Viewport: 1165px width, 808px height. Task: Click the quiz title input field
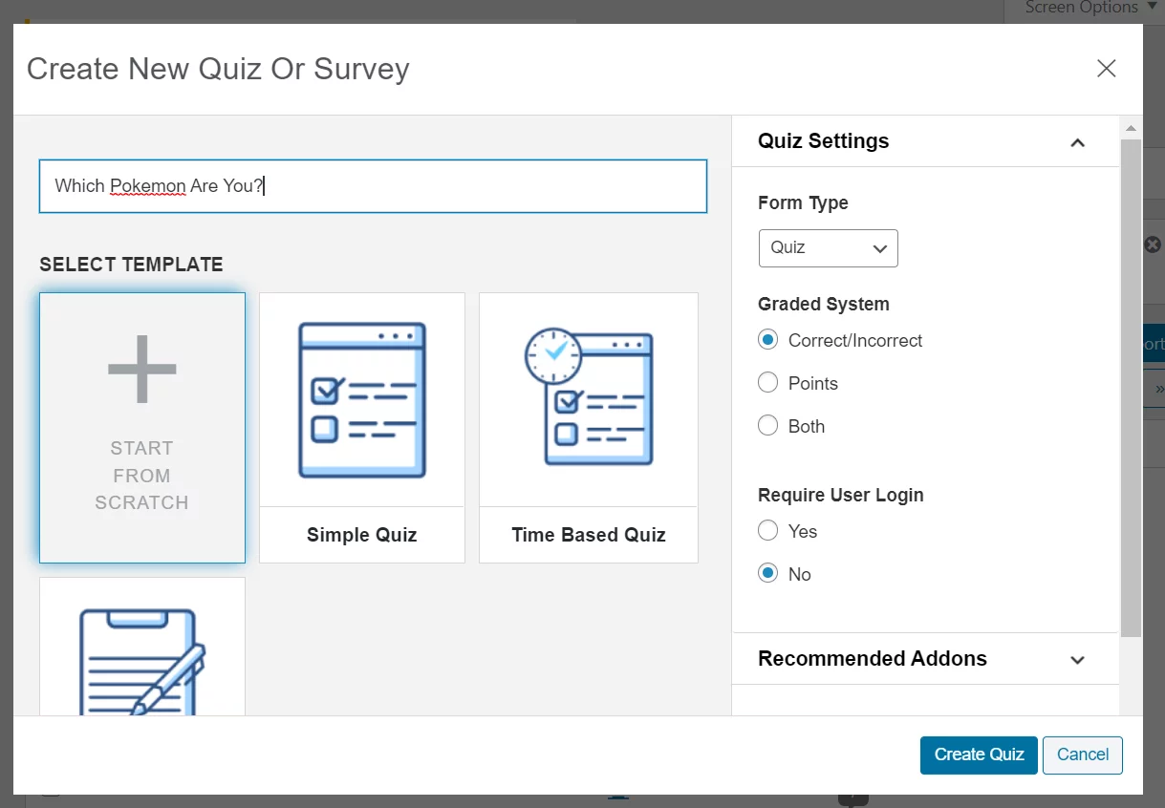click(373, 186)
